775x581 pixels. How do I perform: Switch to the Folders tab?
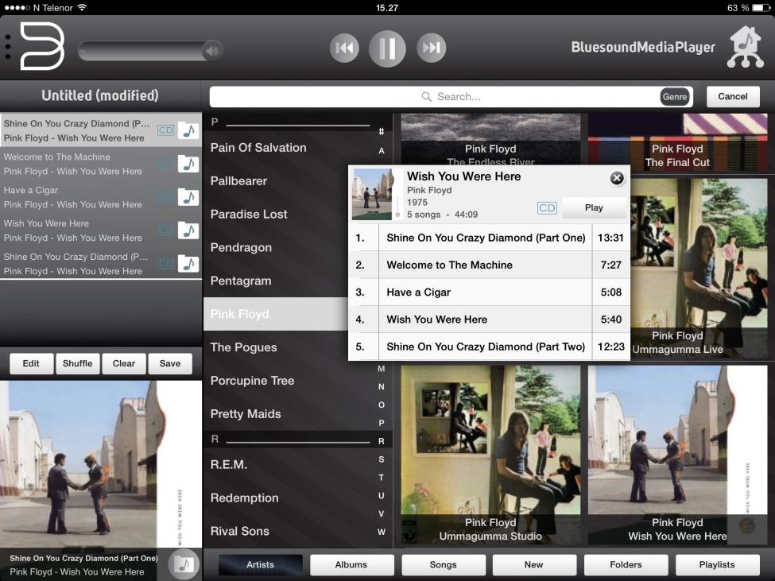(626, 564)
